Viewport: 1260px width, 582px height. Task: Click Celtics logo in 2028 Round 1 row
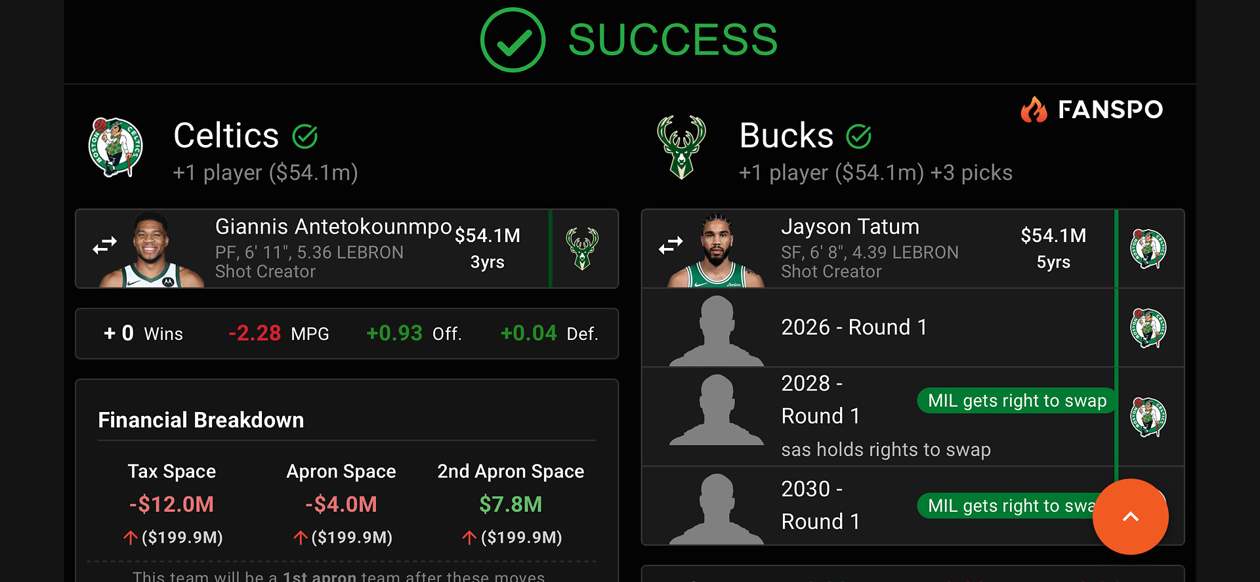click(x=1148, y=417)
